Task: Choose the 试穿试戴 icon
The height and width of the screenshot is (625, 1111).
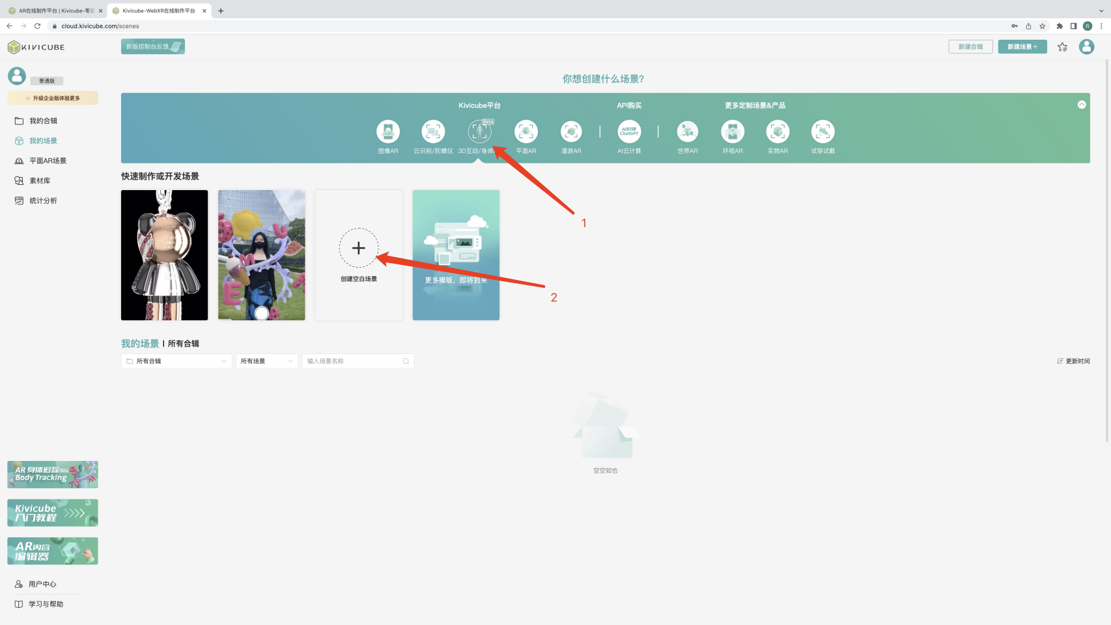Action: 823,132
